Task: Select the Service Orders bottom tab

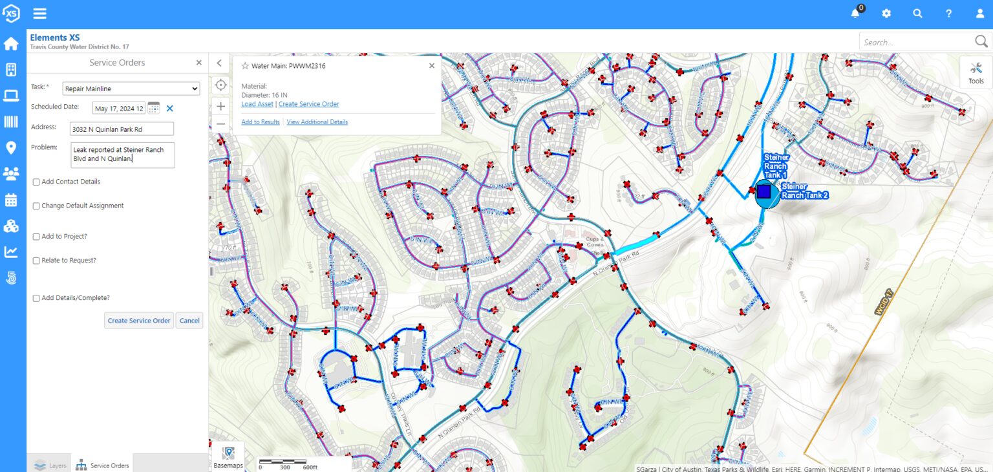Action: tap(102, 465)
